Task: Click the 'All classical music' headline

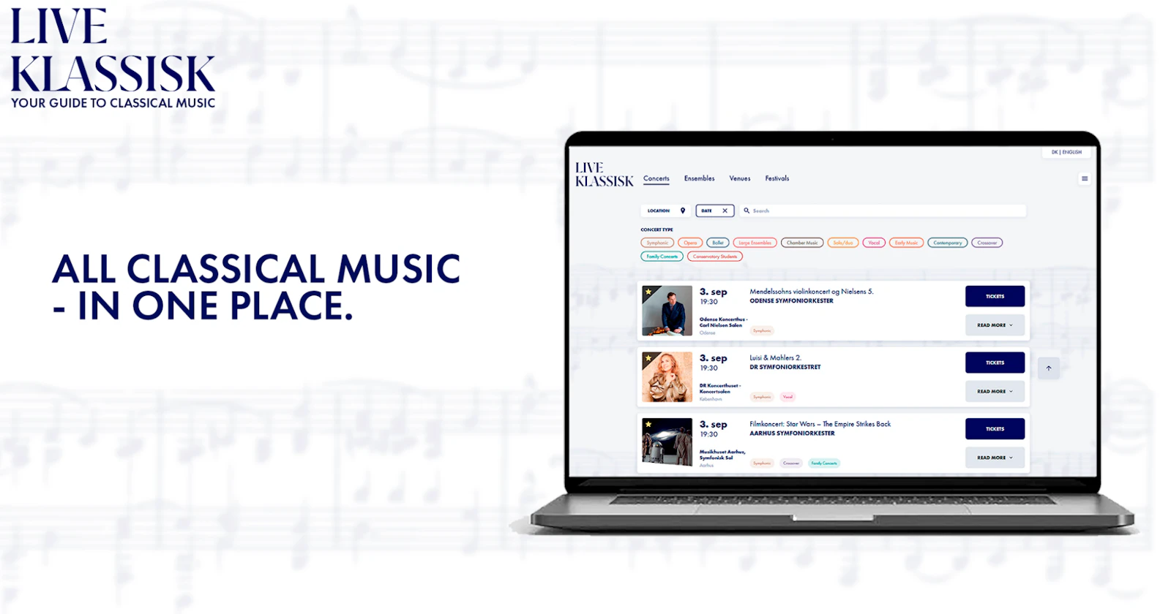Action: pos(256,287)
